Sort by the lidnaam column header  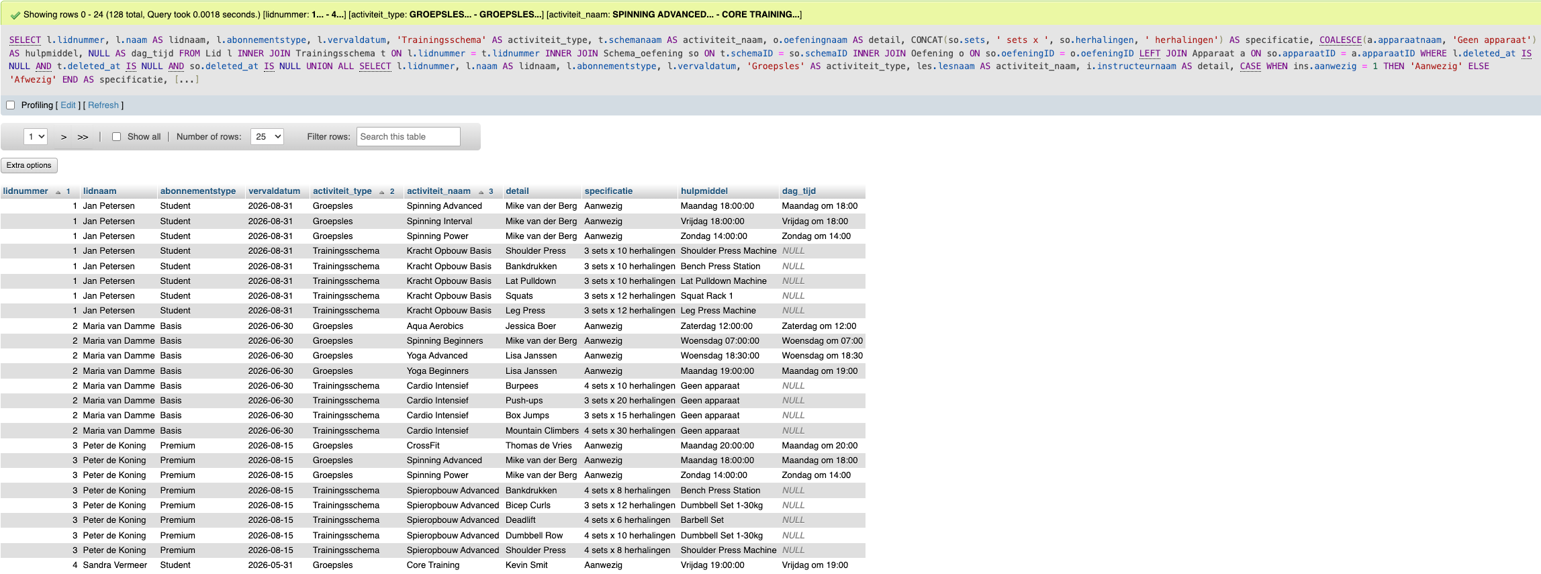99,191
